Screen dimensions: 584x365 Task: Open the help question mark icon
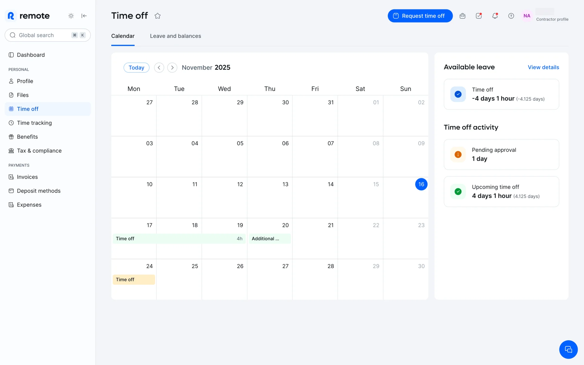(511, 16)
